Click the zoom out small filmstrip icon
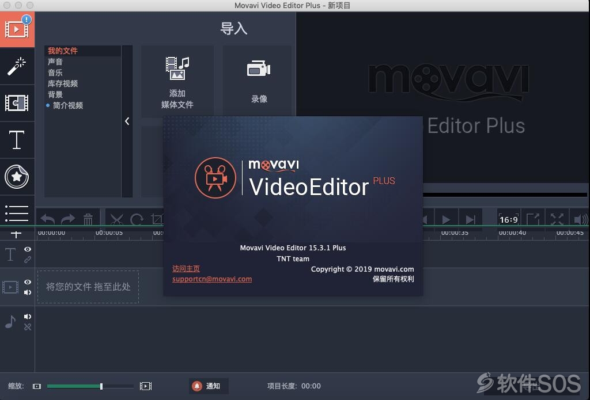Screen dimensions: 590x400 click(37, 386)
